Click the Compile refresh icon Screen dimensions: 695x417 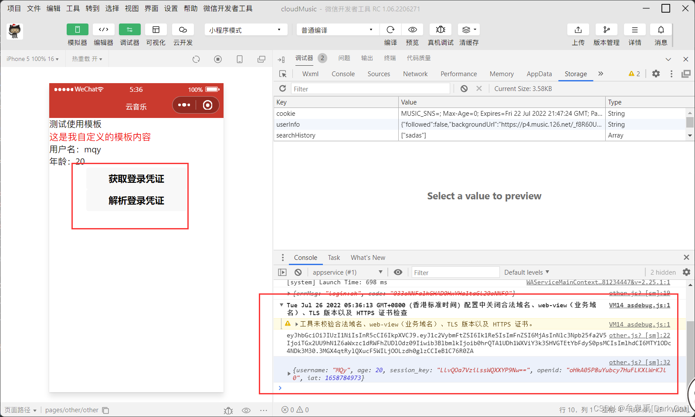(x=390, y=30)
